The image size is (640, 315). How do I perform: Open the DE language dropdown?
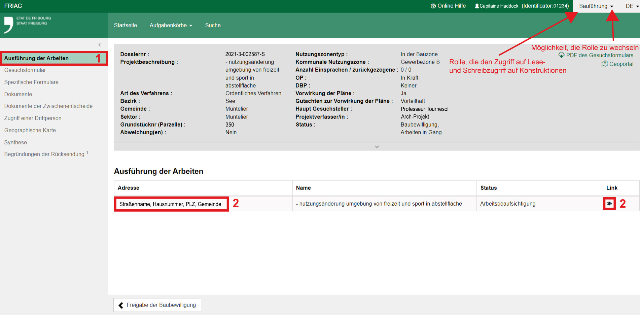(x=632, y=6)
